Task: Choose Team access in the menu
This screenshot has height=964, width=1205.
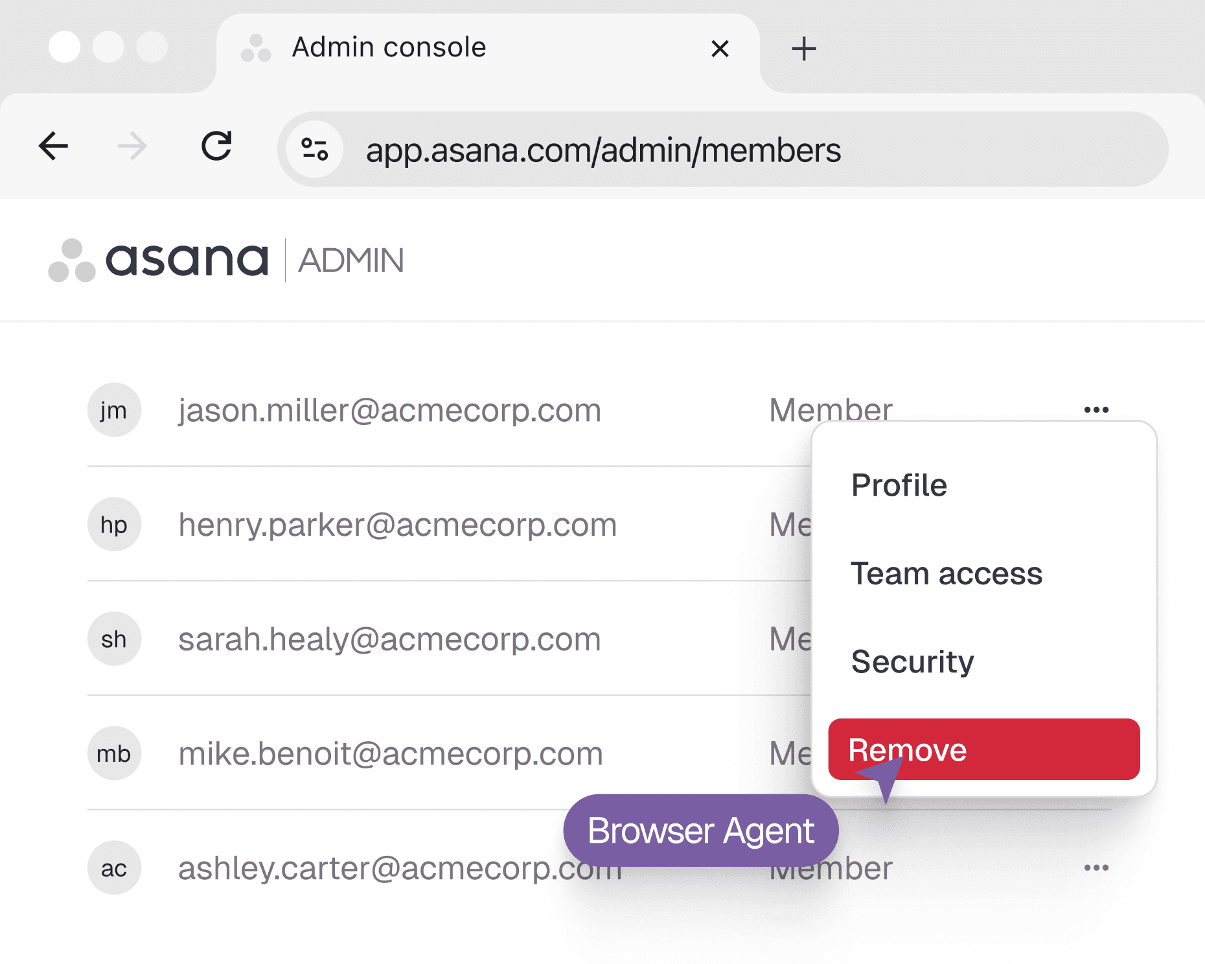Action: point(947,574)
